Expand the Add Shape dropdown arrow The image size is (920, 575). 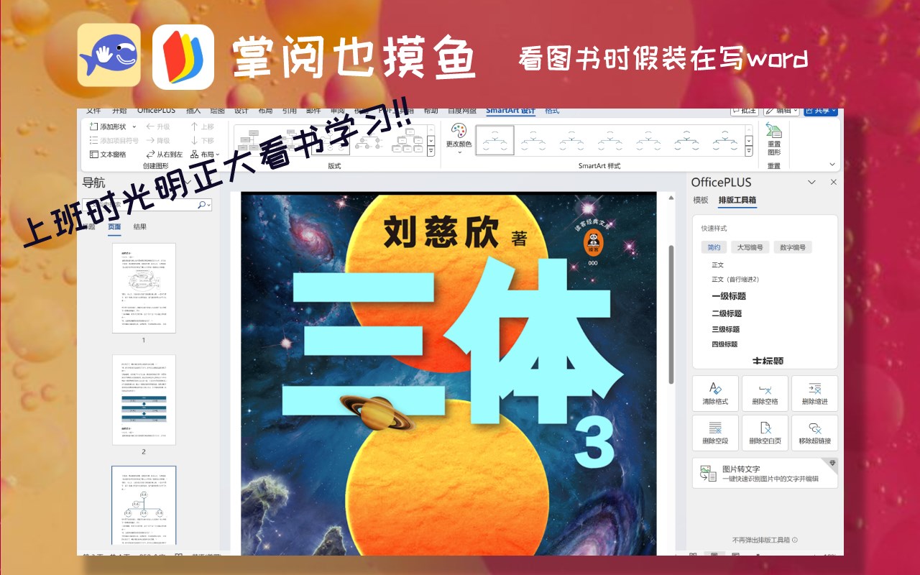(x=134, y=126)
